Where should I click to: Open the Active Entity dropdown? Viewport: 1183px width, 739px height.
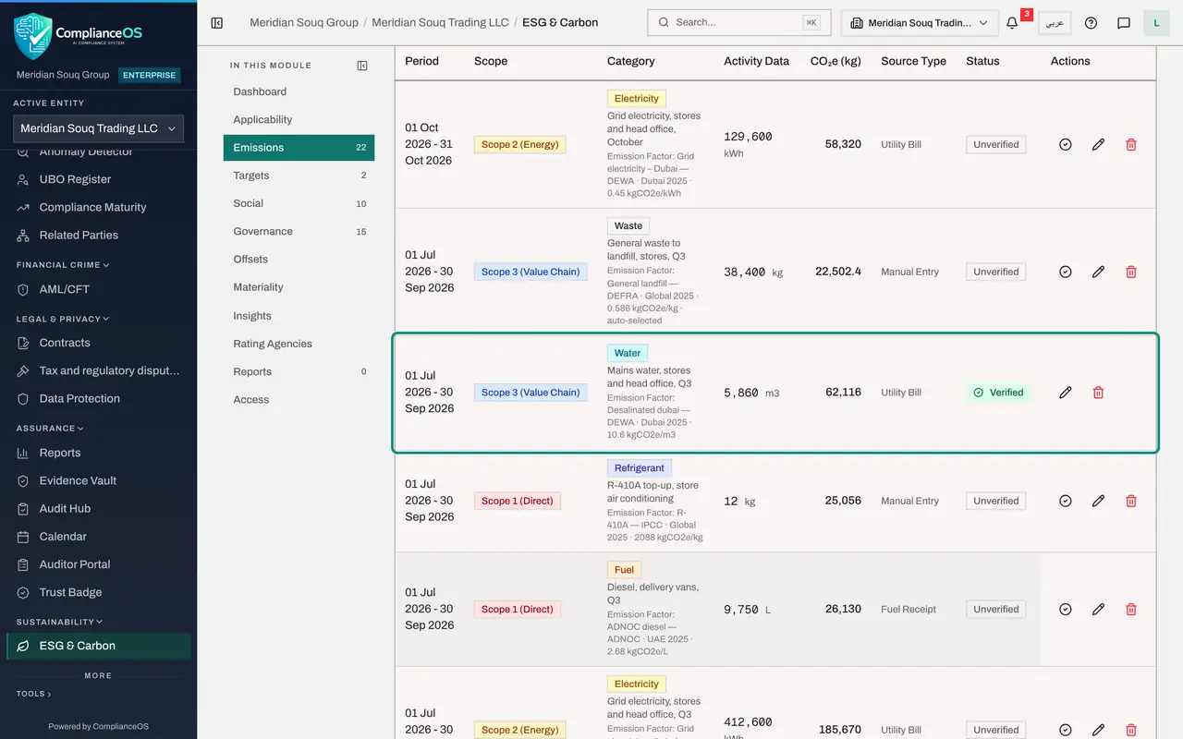(x=98, y=128)
